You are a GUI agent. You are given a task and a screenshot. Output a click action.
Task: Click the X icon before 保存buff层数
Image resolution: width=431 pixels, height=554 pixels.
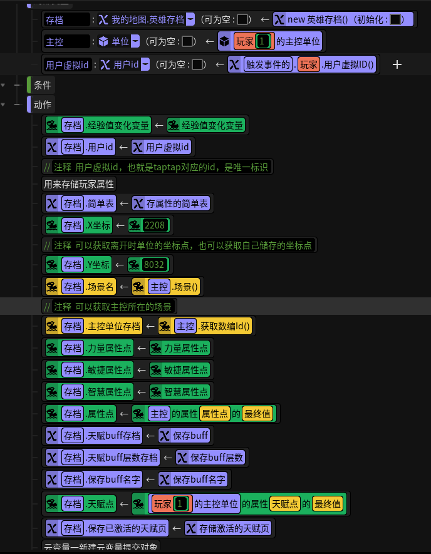point(182,458)
